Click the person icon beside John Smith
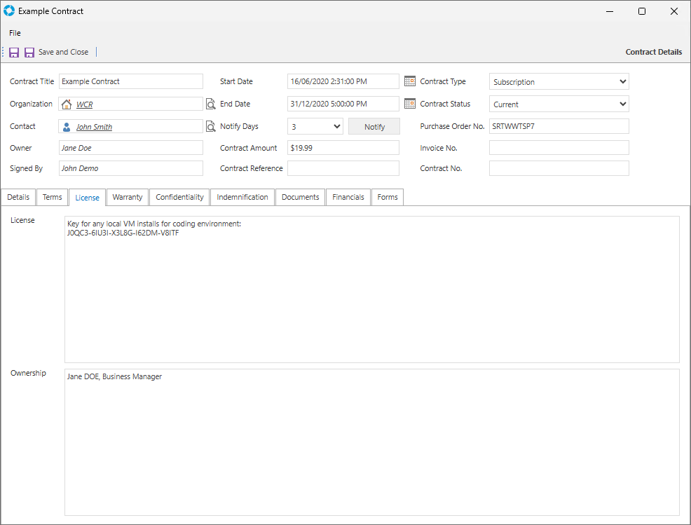Screen dimensions: 691x525 click(67, 127)
